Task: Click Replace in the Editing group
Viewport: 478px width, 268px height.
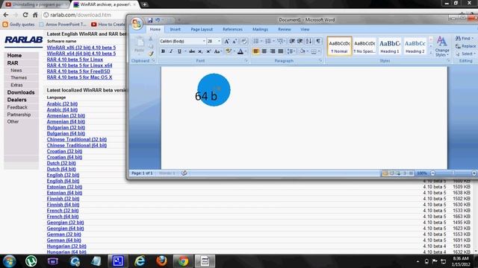Action: [x=465, y=46]
